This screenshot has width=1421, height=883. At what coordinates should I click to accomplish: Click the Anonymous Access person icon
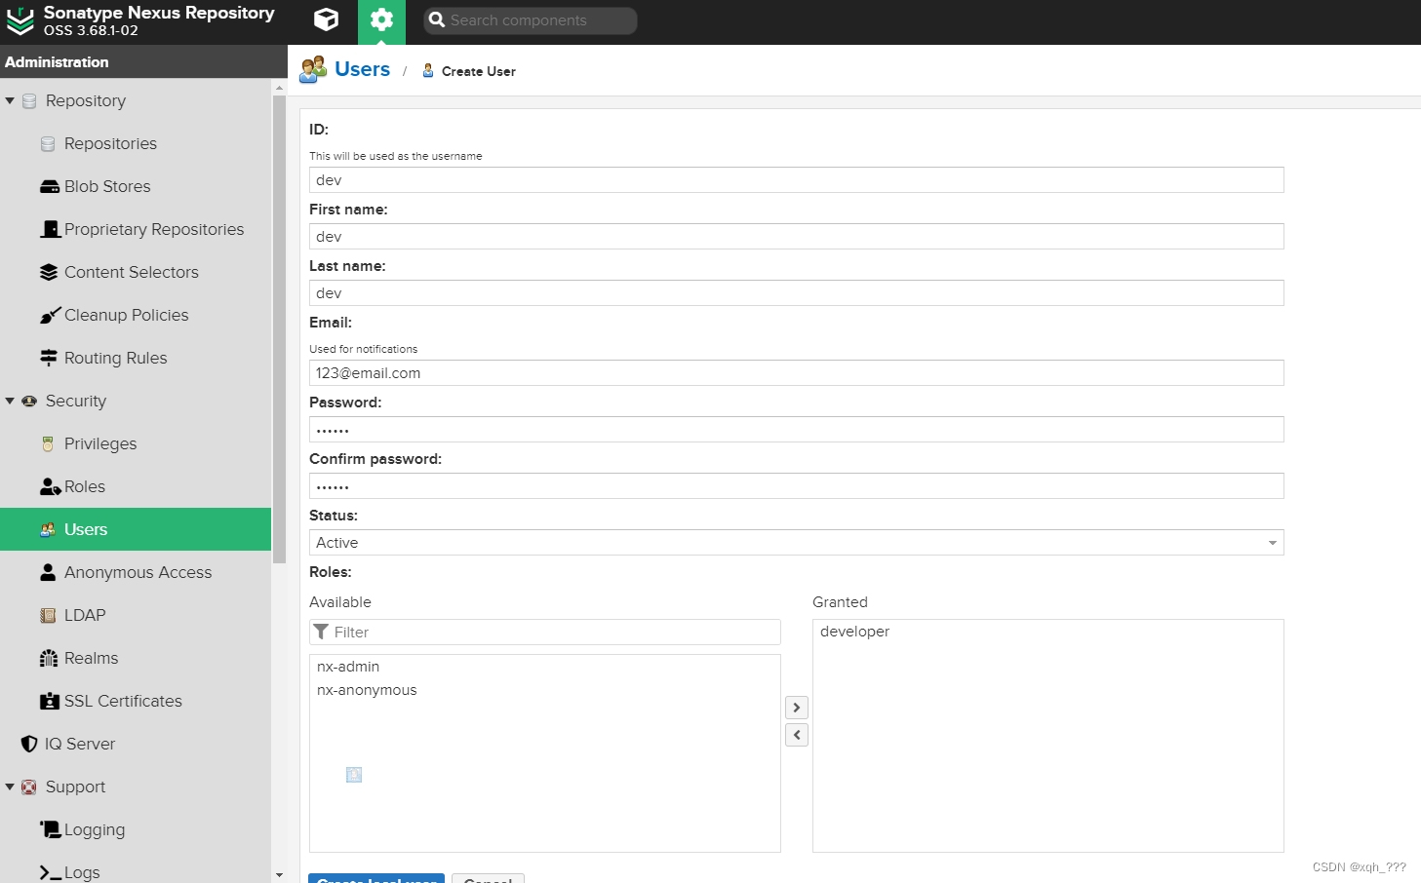click(48, 572)
